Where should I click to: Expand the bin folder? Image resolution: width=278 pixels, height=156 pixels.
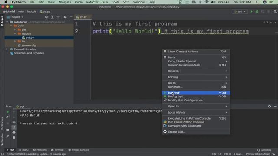pos(15,30)
